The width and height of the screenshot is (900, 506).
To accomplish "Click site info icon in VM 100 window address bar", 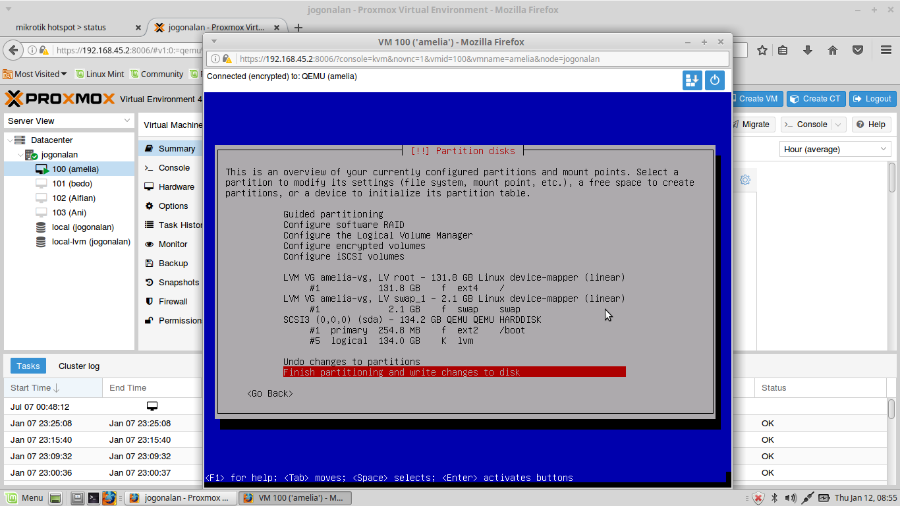I will pos(215,59).
